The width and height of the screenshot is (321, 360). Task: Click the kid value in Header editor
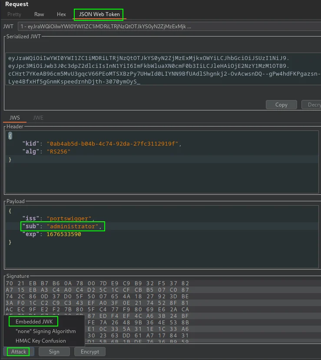[x=113, y=144]
